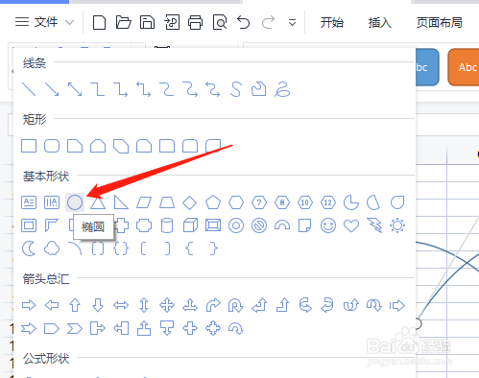Viewport: 479px width, 378px height.
Task: Select the scribble line shape
Action: (282, 89)
